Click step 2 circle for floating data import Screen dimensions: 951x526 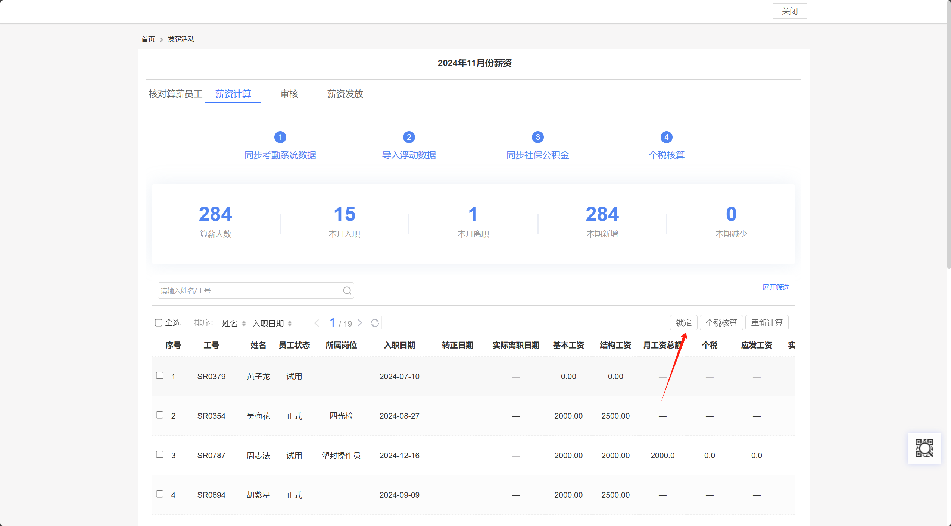409,137
